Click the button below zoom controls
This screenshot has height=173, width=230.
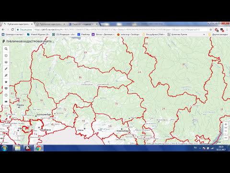coord(226,138)
